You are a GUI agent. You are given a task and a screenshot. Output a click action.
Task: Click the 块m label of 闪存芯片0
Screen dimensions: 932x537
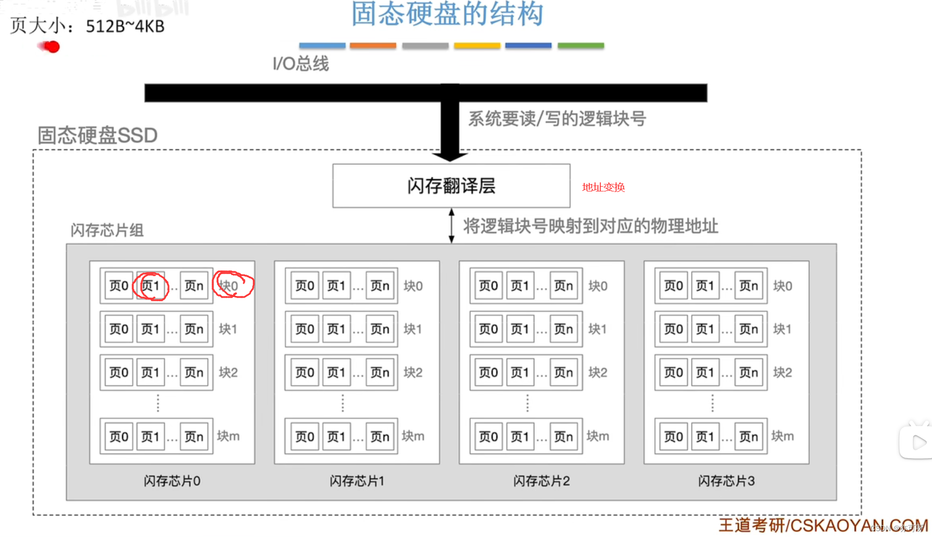228,436
